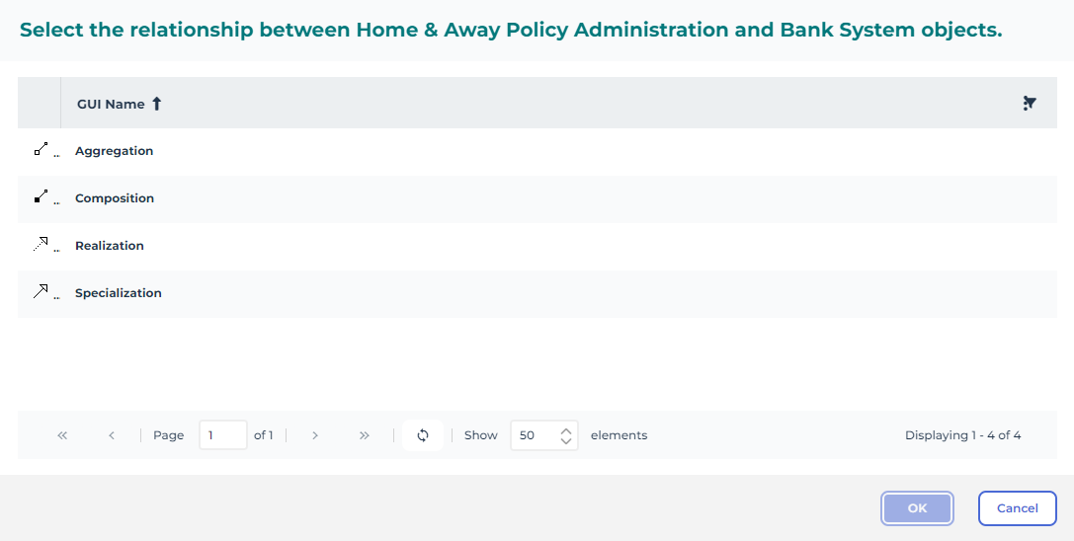
Task: Cancel the relationship selection dialog
Action: (x=1017, y=508)
